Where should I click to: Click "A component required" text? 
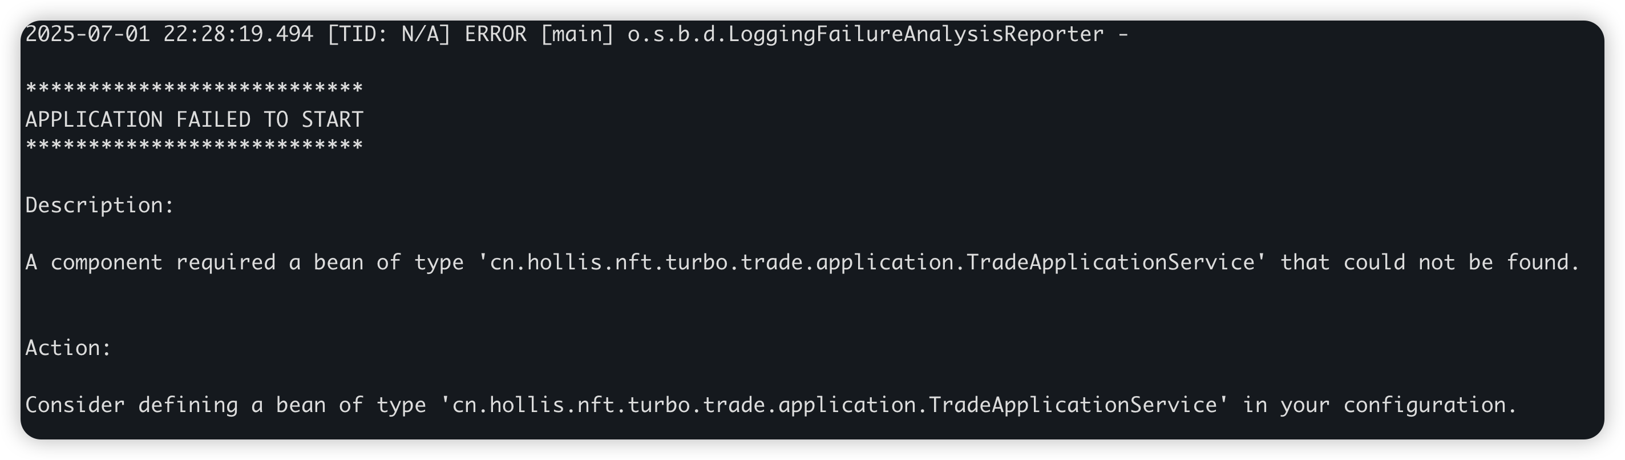pos(150,263)
